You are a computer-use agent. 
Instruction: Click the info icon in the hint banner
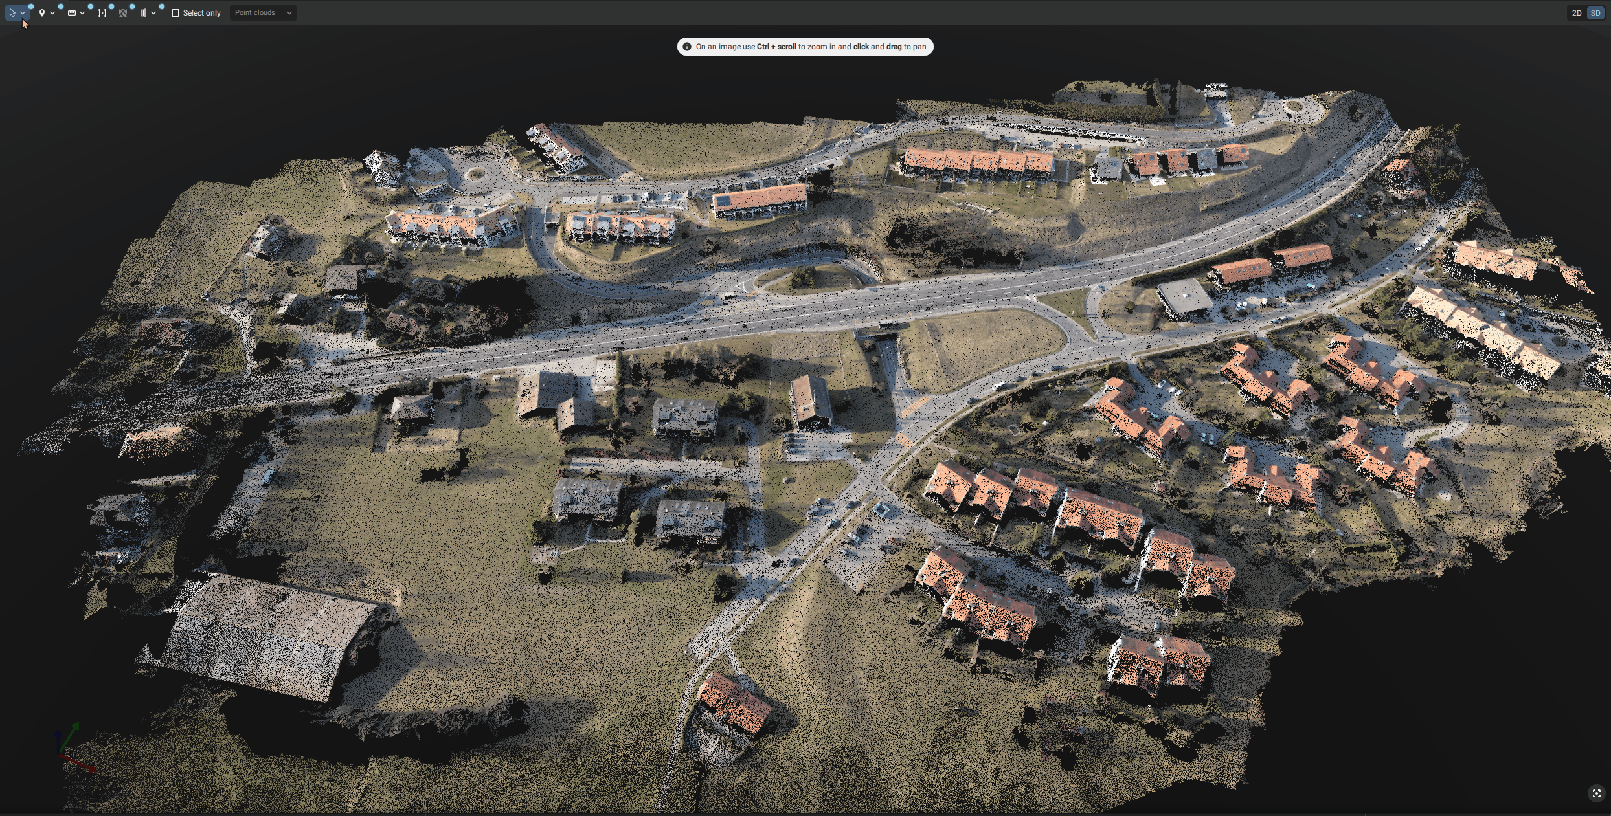(x=687, y=47)
